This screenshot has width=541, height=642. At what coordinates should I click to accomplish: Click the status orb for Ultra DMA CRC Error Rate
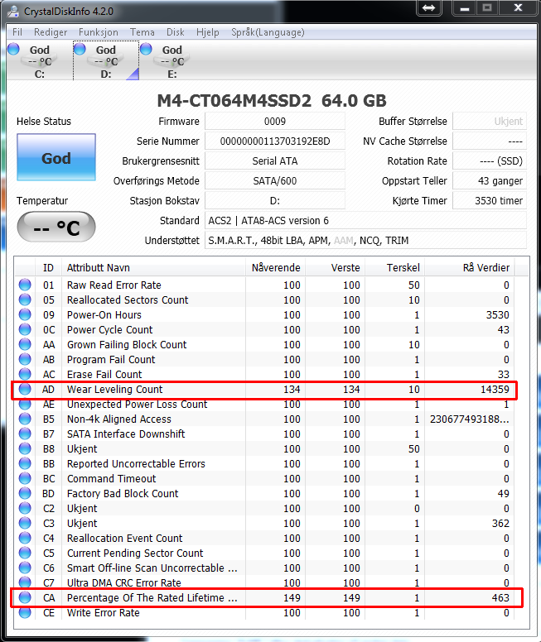tap(25, 582)
